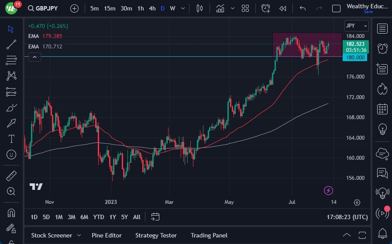Expand the JPY currency dropdown

pos(356,26)
